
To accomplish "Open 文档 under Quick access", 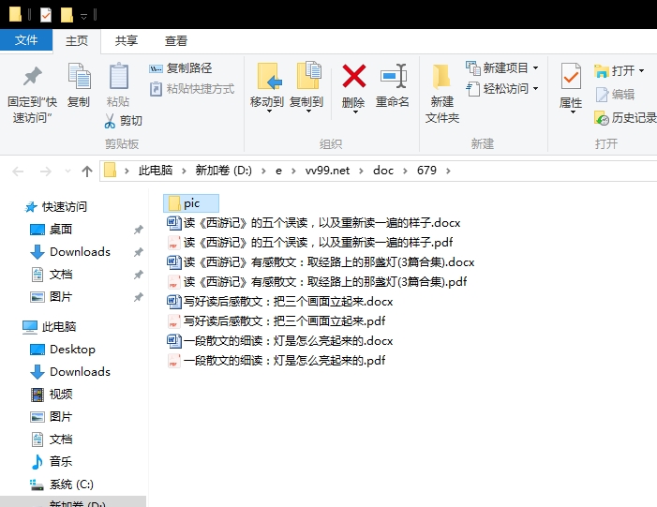I will tap(52, 275).
